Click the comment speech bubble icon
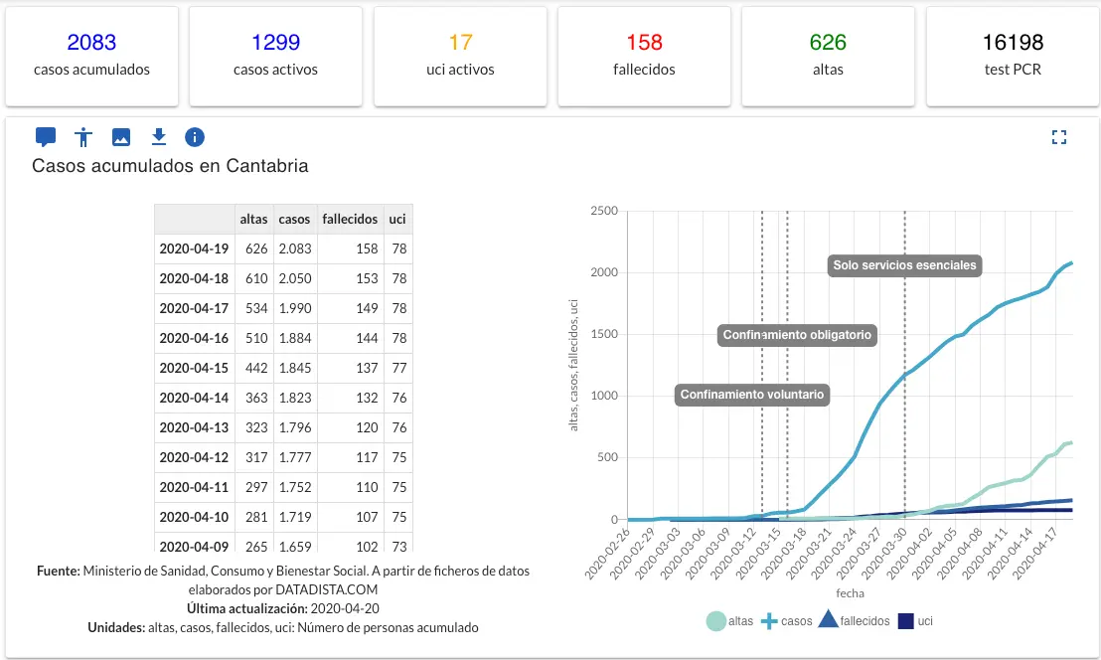This screenshot has height=660, width=1101. (45, 137)
